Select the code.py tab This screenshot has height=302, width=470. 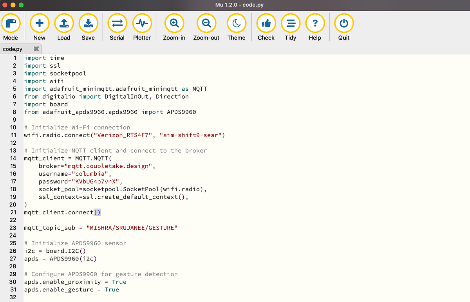[x=14, y=49]
